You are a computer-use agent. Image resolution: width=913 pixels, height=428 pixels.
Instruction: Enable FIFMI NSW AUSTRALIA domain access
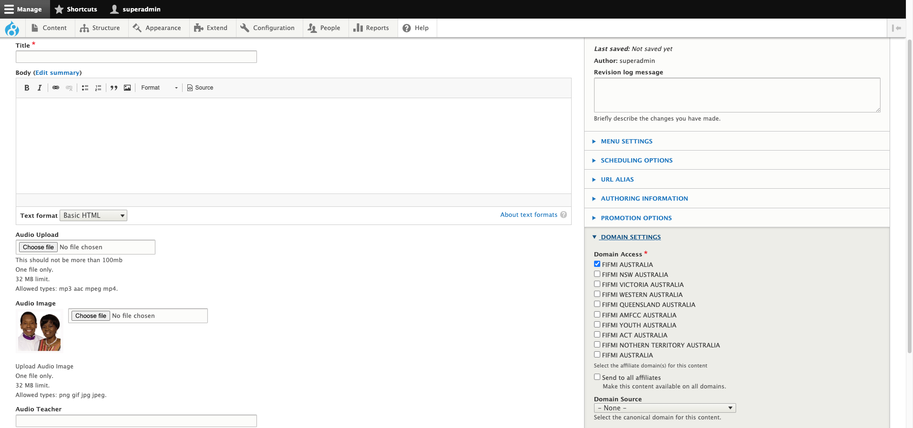click(x=597, y=274)
